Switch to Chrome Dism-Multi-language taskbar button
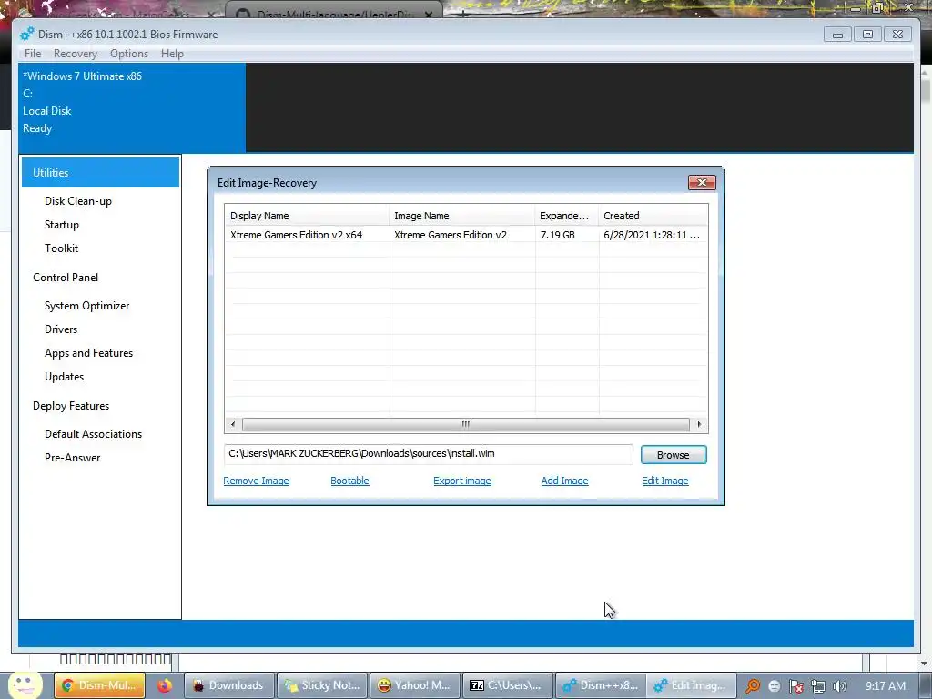 [100, 685]
